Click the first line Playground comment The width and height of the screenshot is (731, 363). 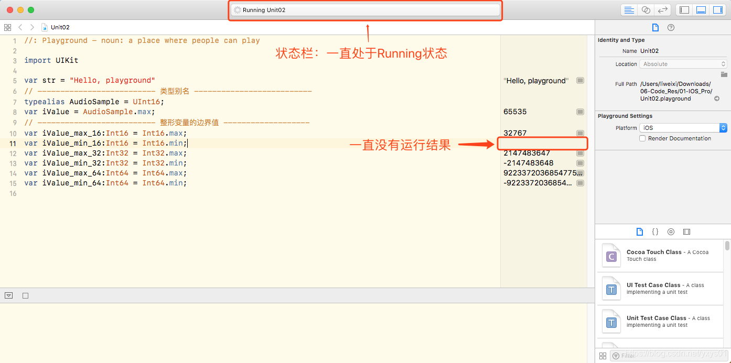(x=142, y=40)
